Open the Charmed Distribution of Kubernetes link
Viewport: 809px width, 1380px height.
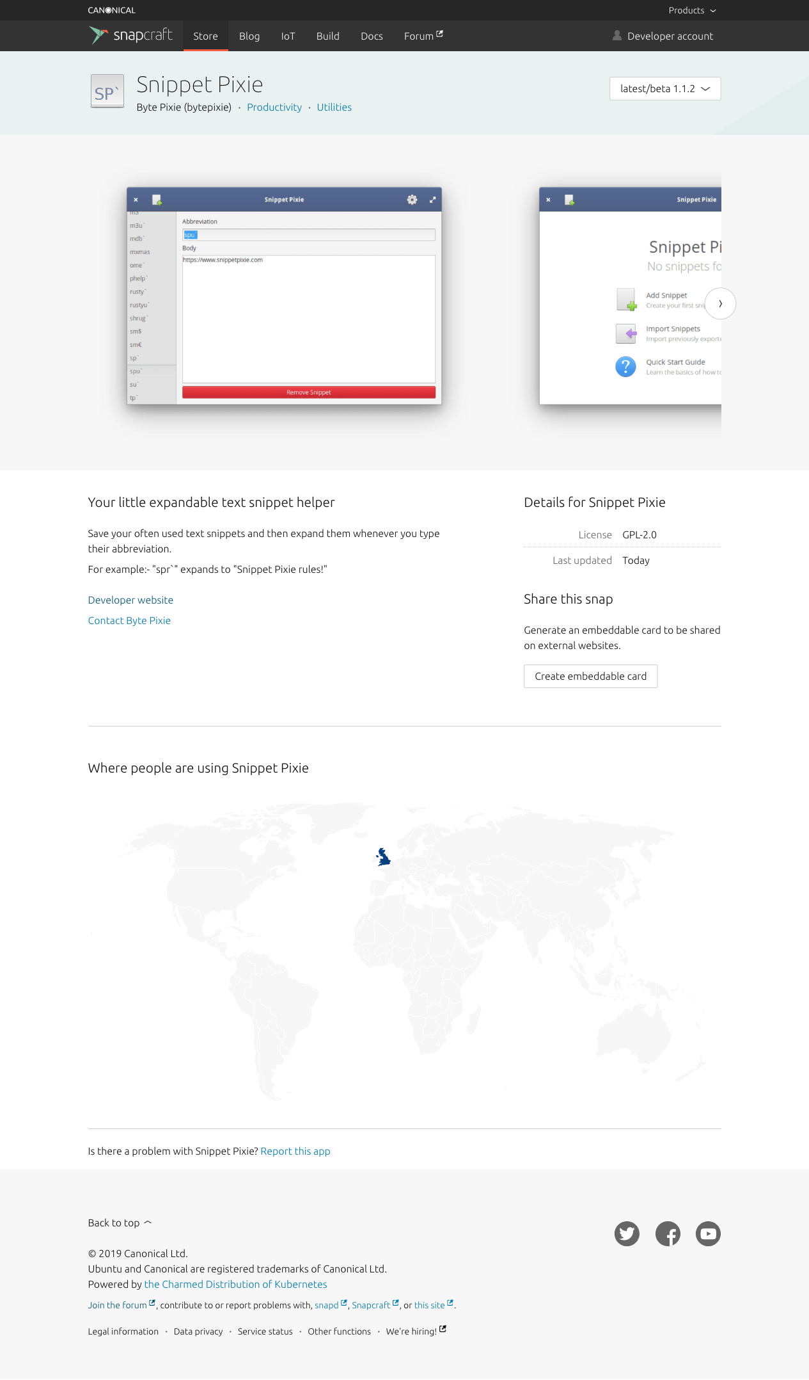(x=235, y=1284)
